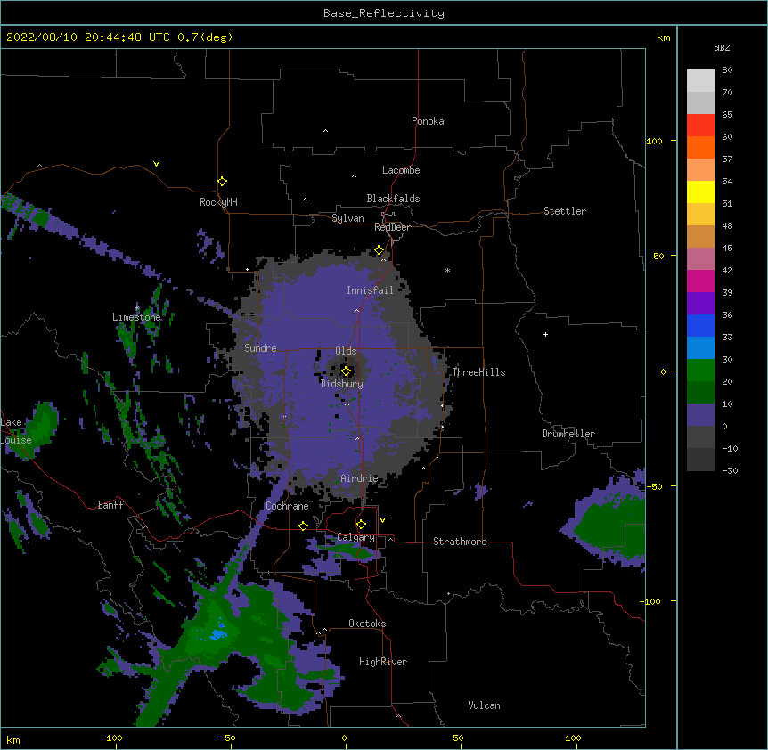Select the radar site diamond between Olds and Didsbury
This screenshot has height=750, width=768.
point(346,371)
